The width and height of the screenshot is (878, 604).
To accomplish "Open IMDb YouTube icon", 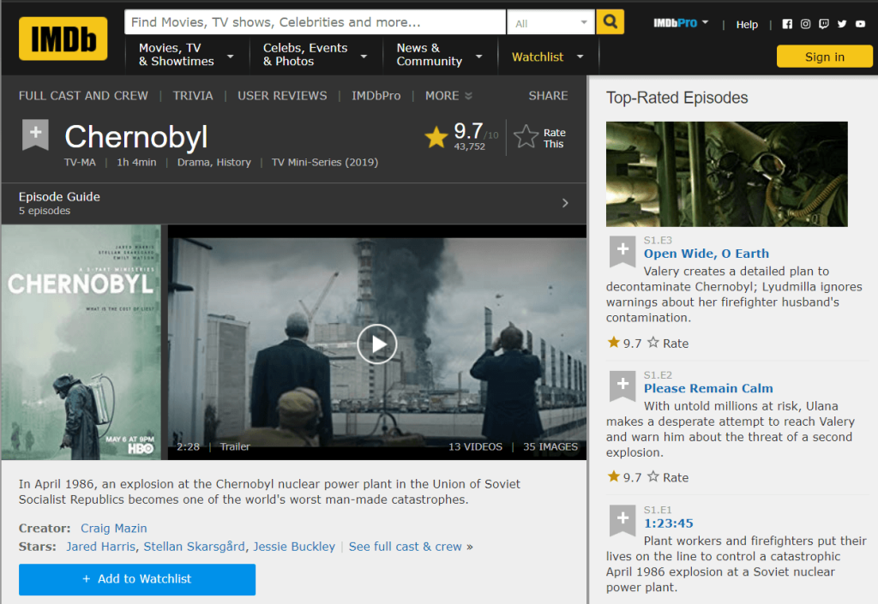I will point(860,24).
